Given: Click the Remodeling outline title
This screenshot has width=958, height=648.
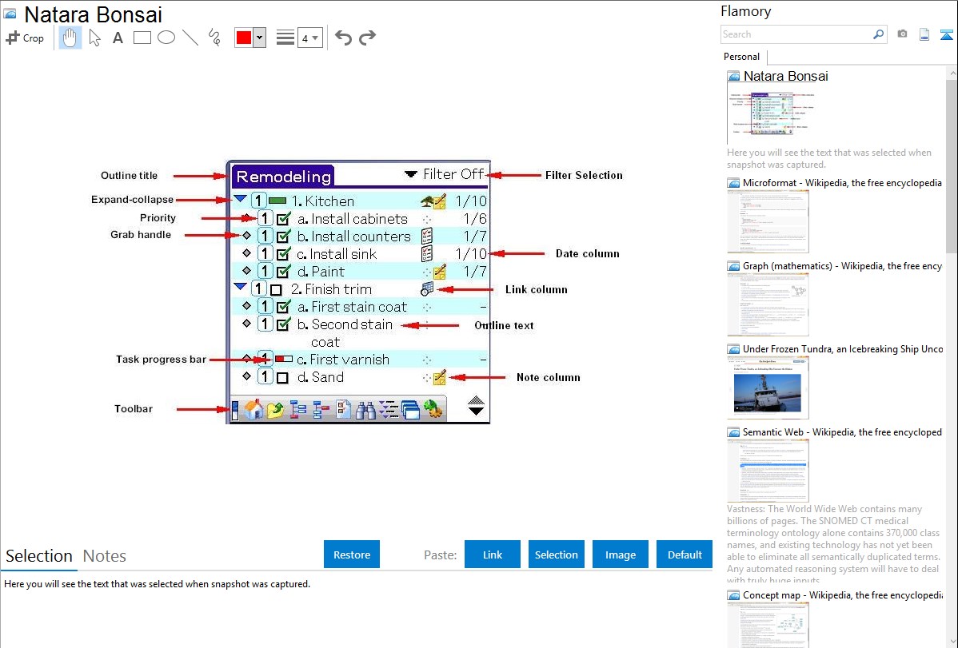Looking at the screenshot, I should [x=284, y=177].
